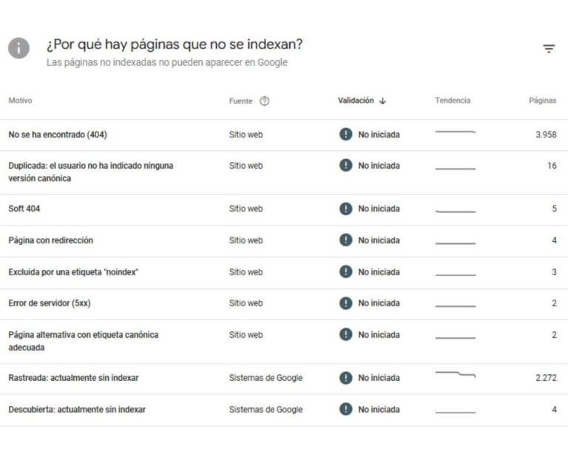Image resolution: width=568 pixels, height=454 pixels.
Task: Click the warning icon for Página con redirección
Action: pos(345,240)
